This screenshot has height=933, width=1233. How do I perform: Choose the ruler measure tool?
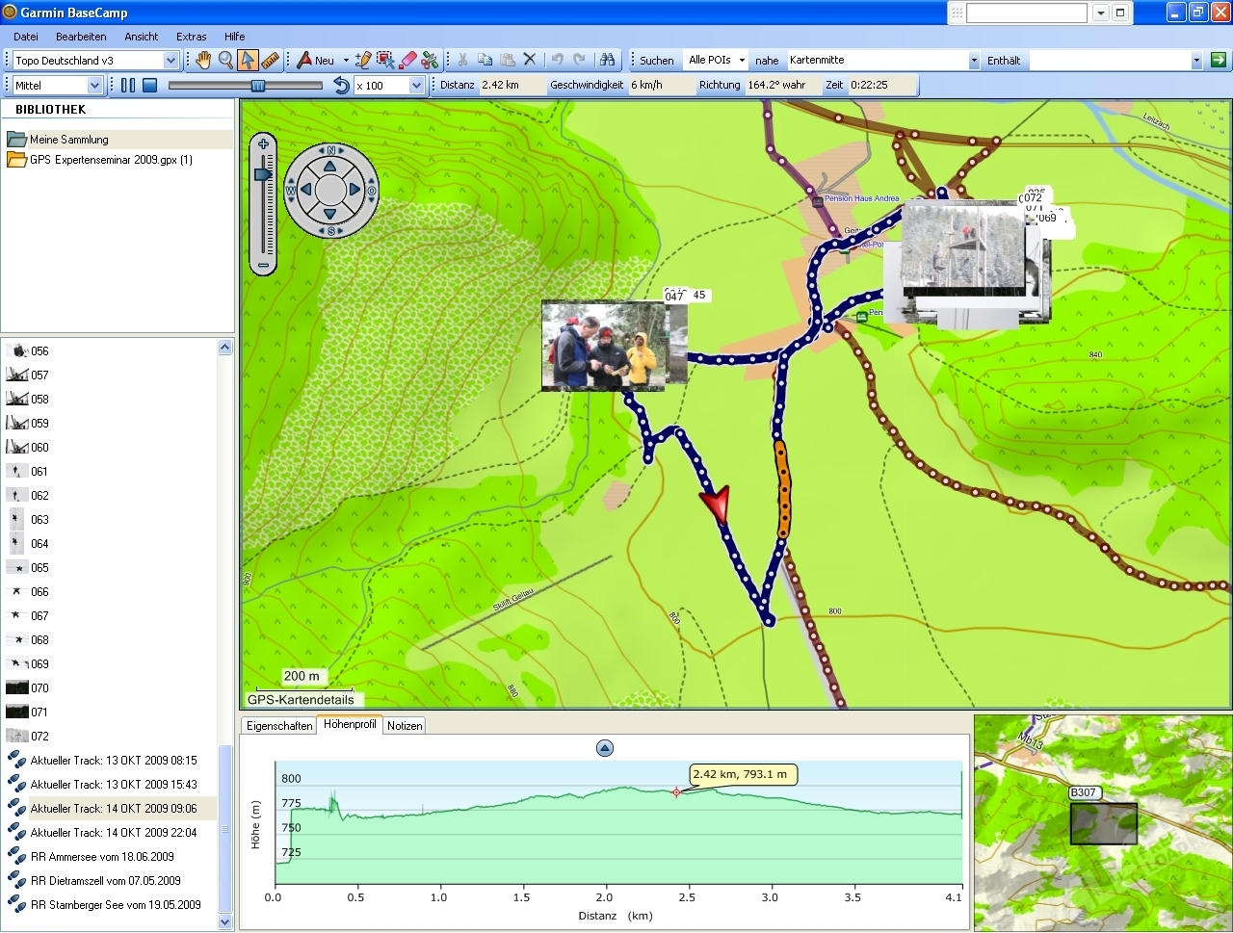click(271, 60)
